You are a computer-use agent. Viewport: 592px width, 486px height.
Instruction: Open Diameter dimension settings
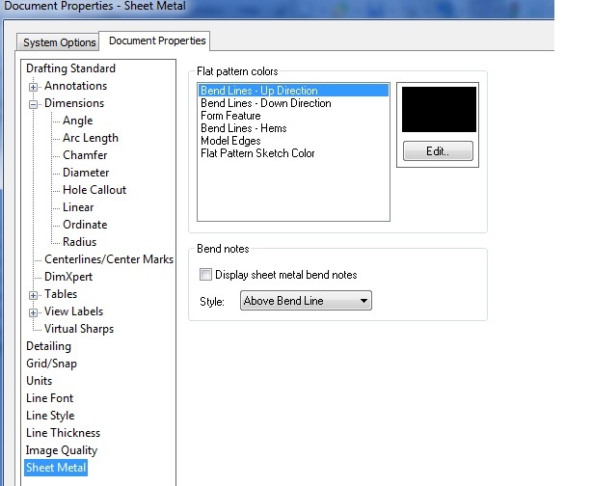pos(86,173)
